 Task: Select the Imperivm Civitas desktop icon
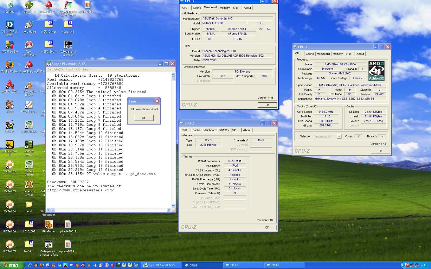pyautogui.click(x=29, y=188)
